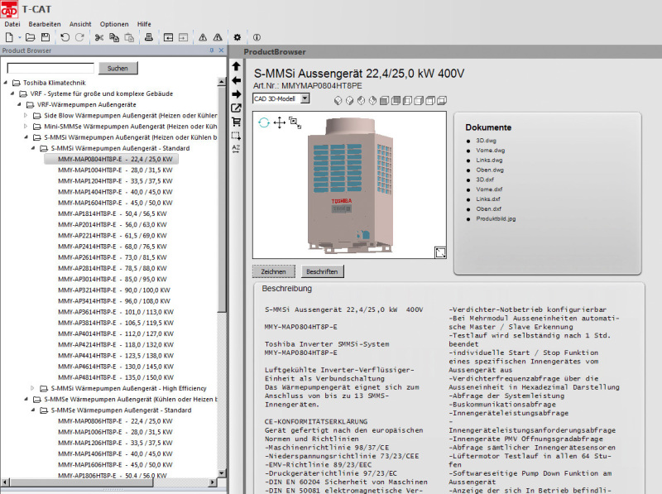The width and height of the screenshot is (662, 494).
Task: Click the Paste toolbar icon
Action: pos(129,37)
